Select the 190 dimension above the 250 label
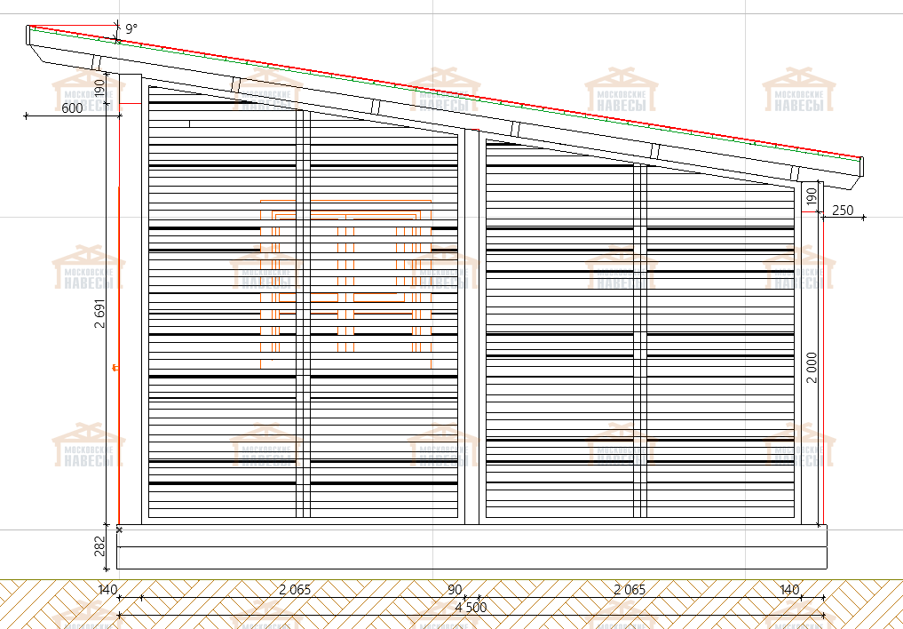The width and height of the screenshot is (903, 629). coord(811,197)
